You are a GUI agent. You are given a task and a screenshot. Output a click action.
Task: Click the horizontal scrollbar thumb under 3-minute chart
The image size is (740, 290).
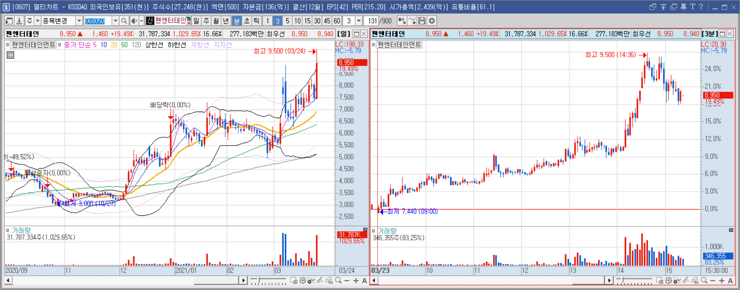click(587, 281)
